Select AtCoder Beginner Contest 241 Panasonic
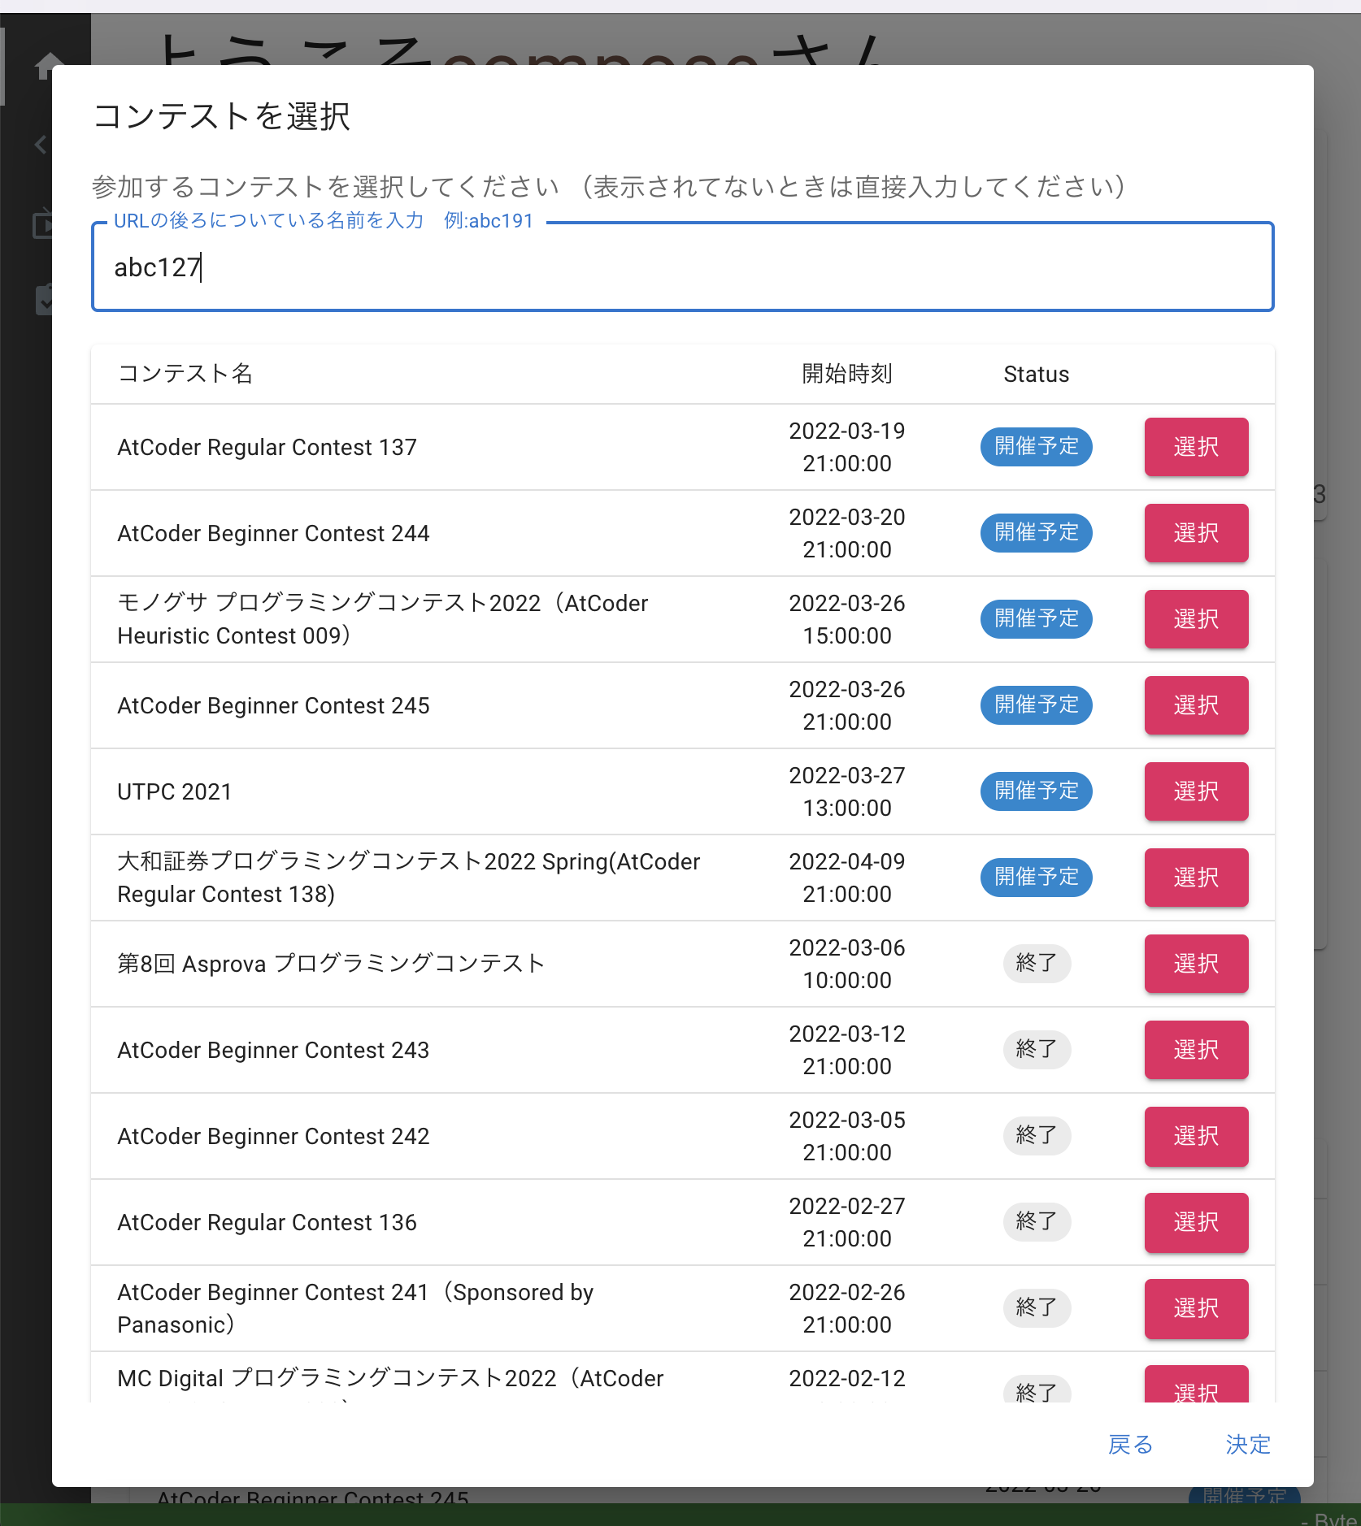 click(x=1196, y=1308)
